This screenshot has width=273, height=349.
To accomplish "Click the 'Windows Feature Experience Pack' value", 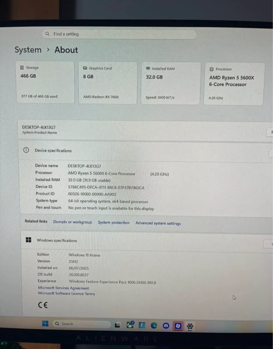I will pos(112,282).
